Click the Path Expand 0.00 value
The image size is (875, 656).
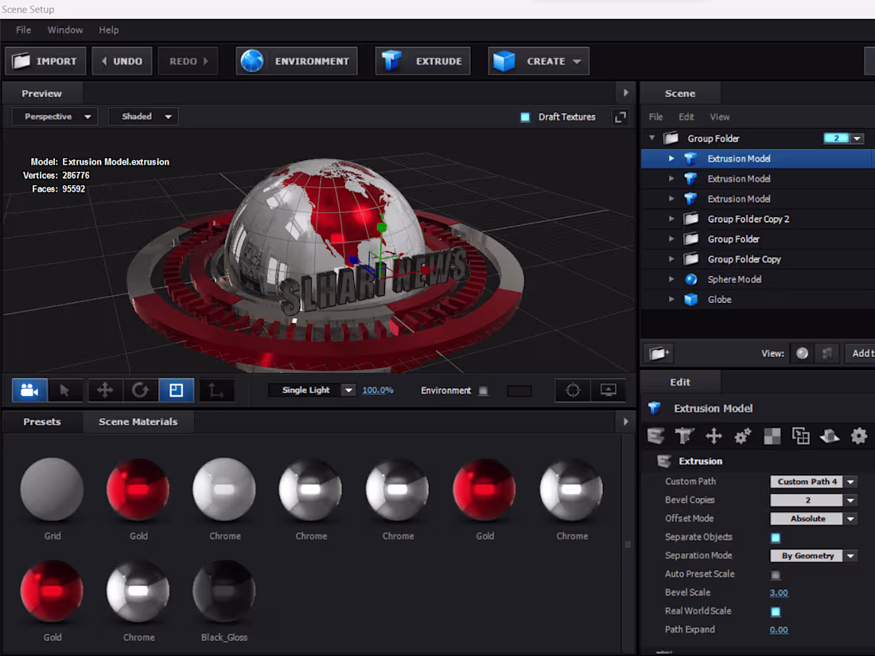tap(779, 630)
